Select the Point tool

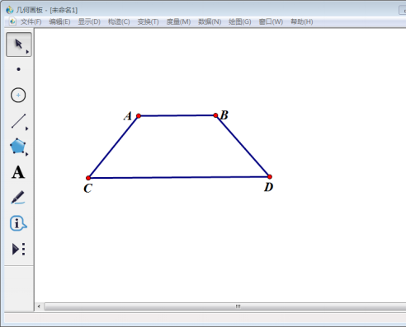18,69
